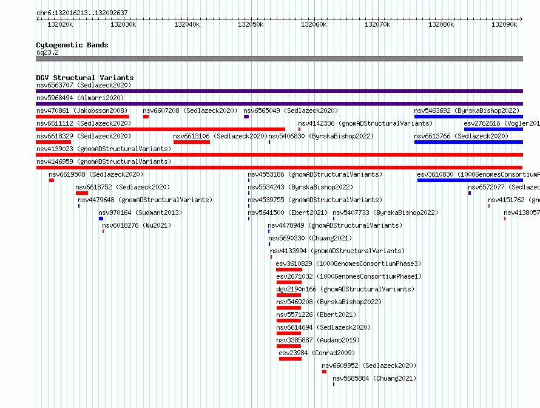Open the dgv2190n166 variant label
The height and width of the screenshot is (408, 540).
click(x=345, y=289)
